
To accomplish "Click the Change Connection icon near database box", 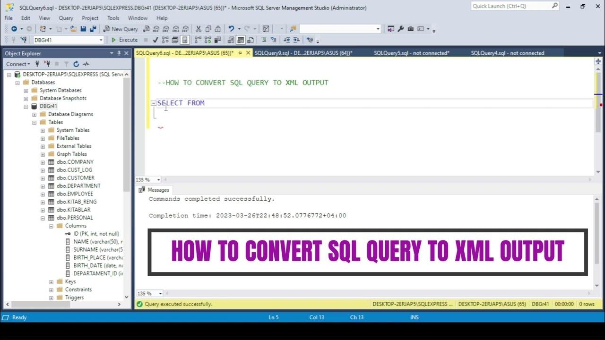I will coord(23,40).
